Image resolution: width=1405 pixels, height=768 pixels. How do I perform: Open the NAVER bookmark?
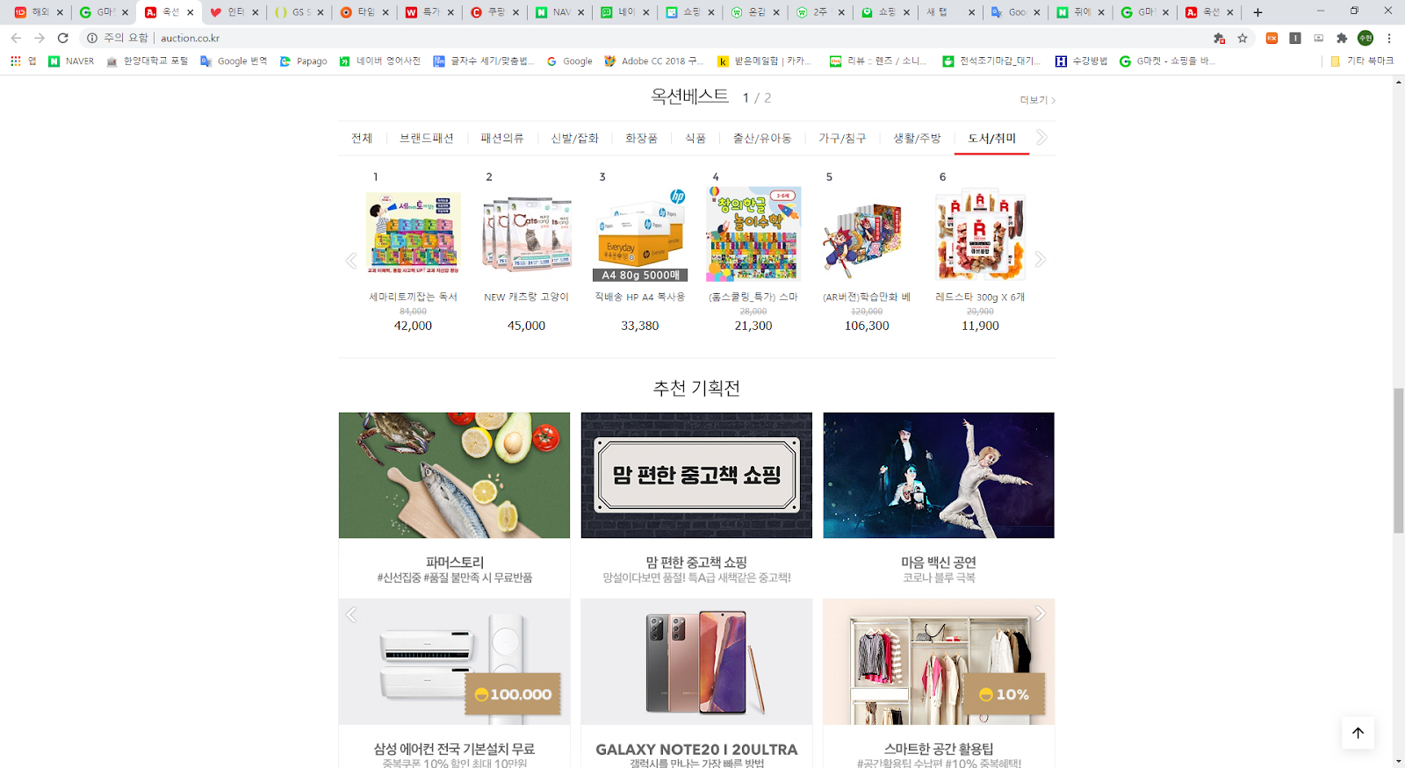pos(71,61)
